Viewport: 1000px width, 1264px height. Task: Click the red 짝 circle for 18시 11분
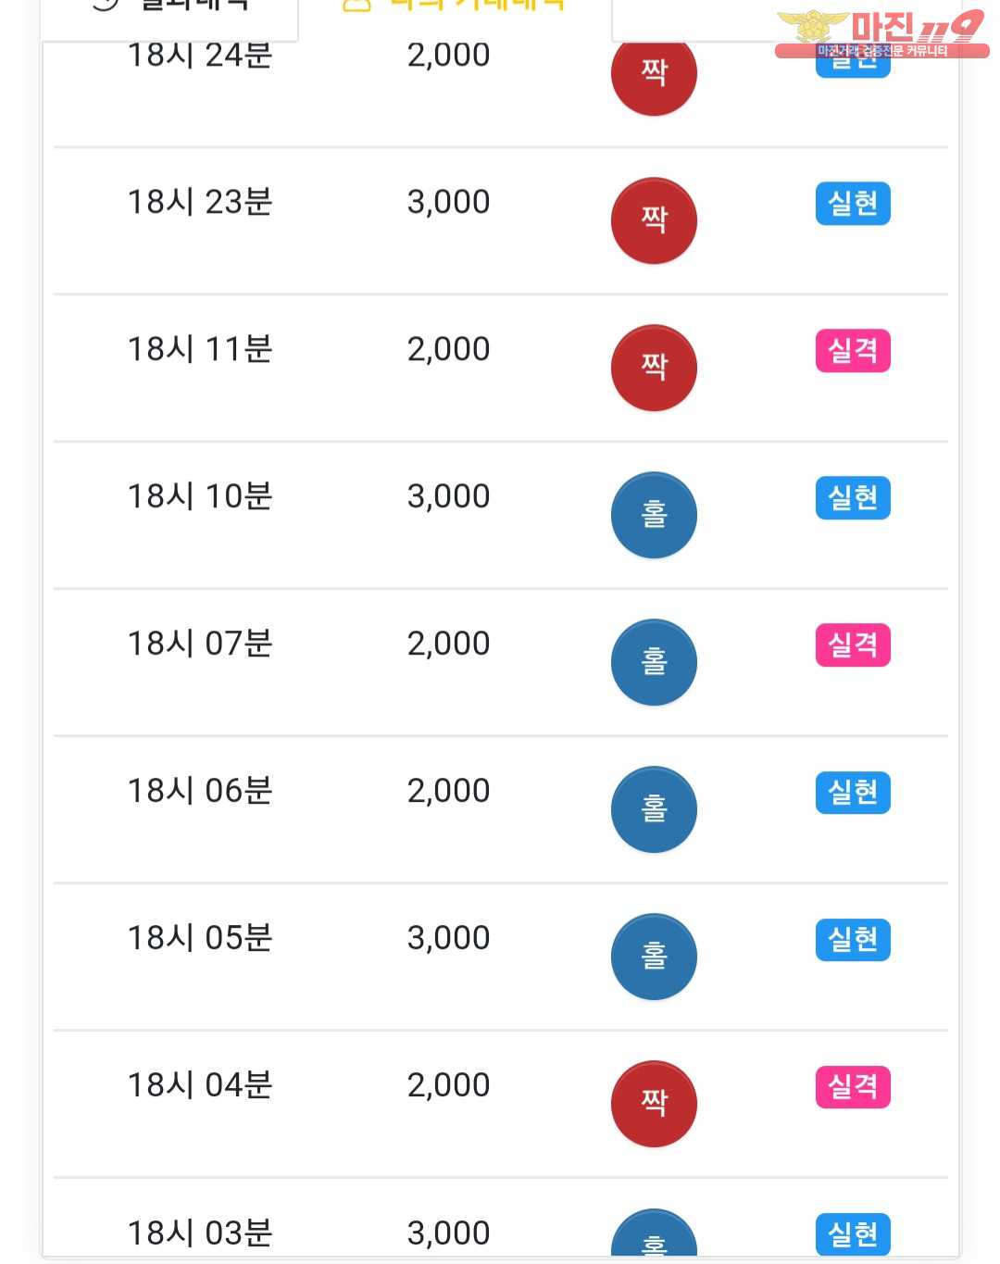[654, 368]
